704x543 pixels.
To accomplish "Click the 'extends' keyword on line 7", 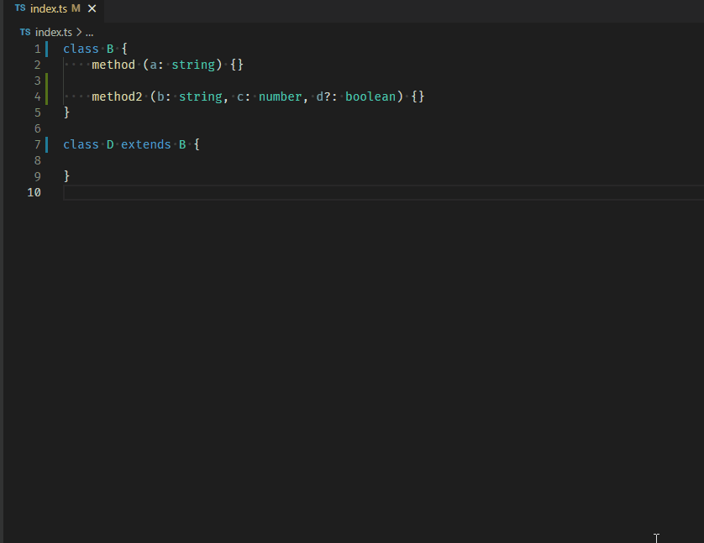I will coord(146,145).
